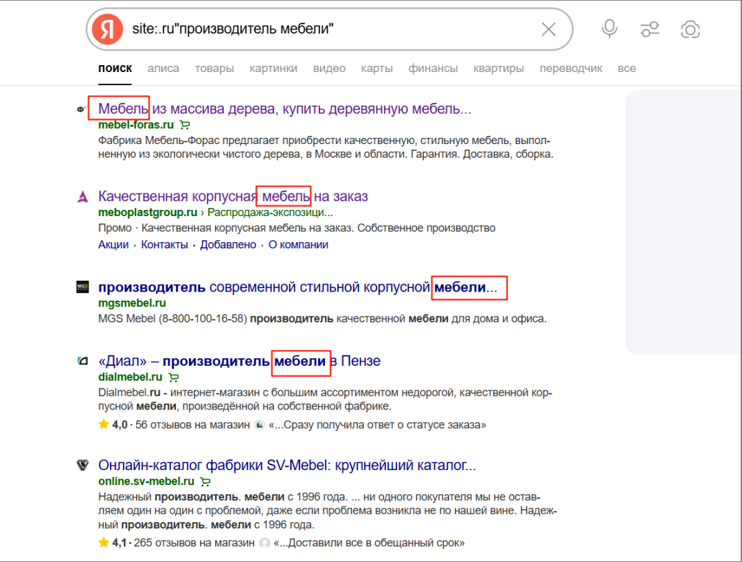Screen dimensions: 742x562
Task: Click cart icon beside mebel-foras.ru
Action: tap(185, 125)
